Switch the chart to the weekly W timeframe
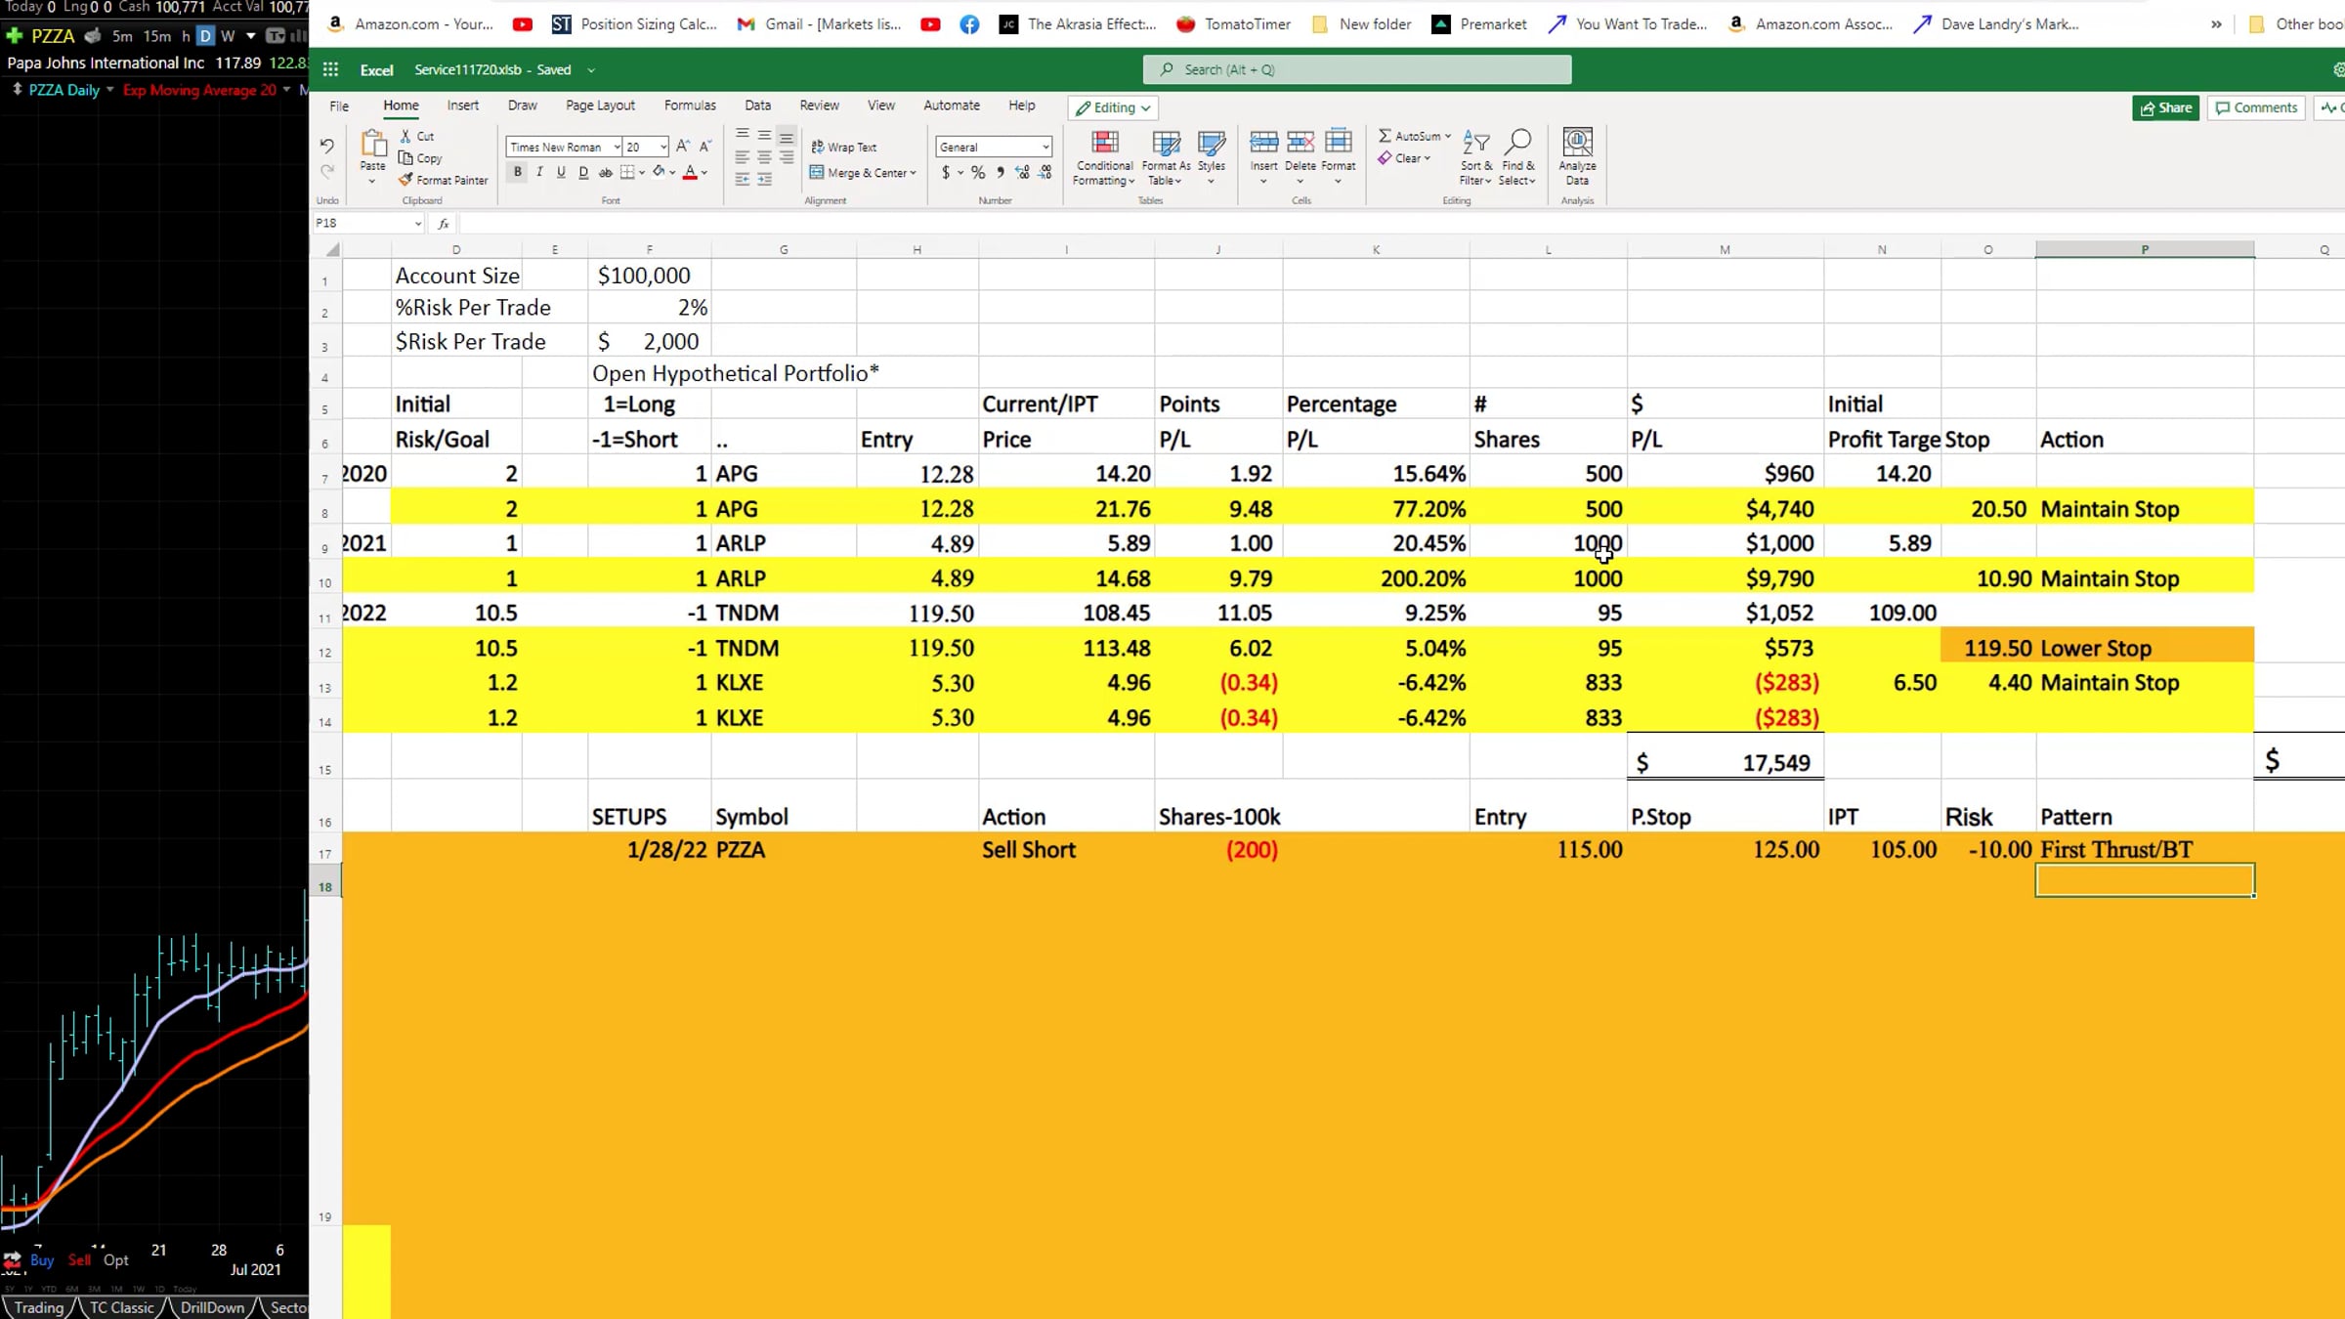The image size is (2345, 1319). coord(228,36)
